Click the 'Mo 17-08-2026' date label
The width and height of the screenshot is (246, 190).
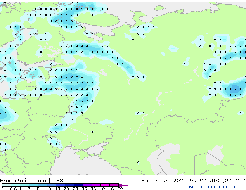164,181
